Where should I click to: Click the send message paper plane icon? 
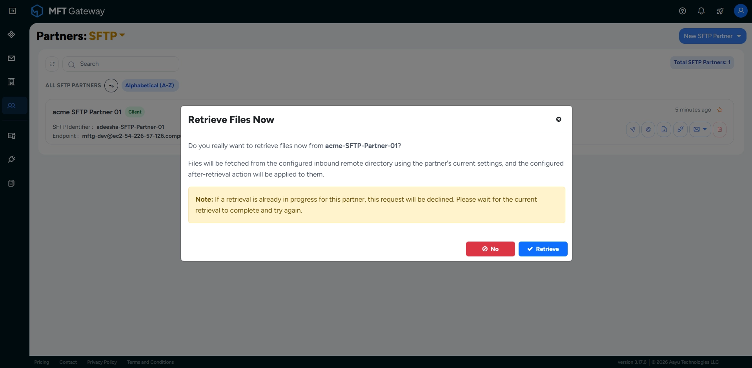633,129
